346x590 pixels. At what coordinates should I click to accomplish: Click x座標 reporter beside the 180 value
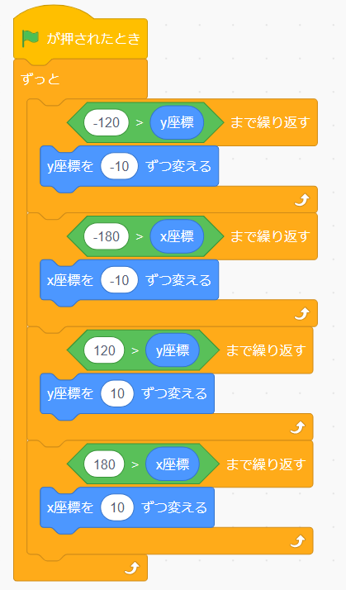coord(173,464)
